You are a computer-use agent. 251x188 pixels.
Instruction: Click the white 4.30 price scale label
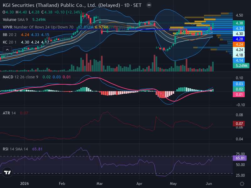(x=239, y=34)
